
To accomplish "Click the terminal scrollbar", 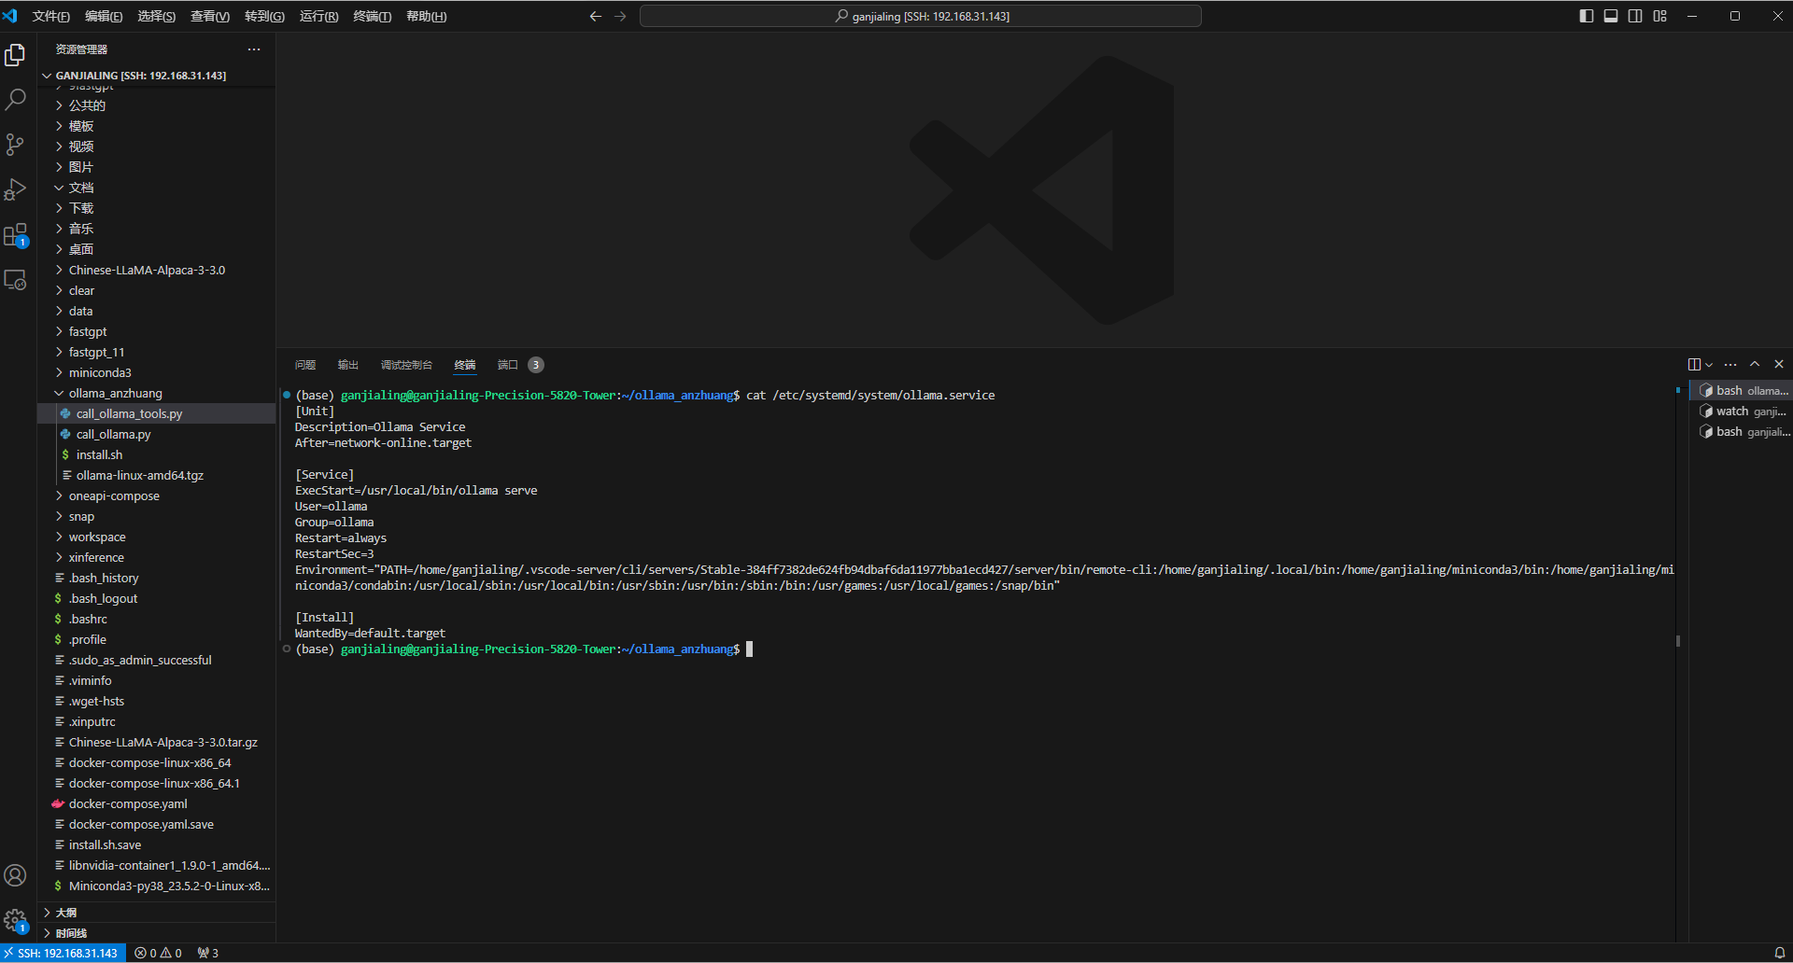I will click(x=1678, y=641).
